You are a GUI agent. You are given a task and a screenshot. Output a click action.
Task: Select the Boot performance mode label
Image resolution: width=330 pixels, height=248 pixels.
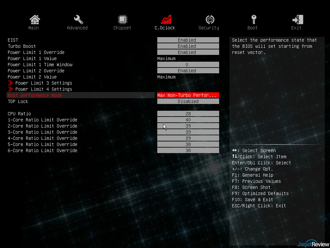(35, 95)
